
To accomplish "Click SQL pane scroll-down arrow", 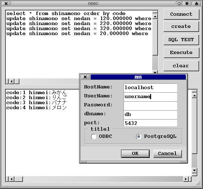I will pyautogui.click(x=155, y=72).
